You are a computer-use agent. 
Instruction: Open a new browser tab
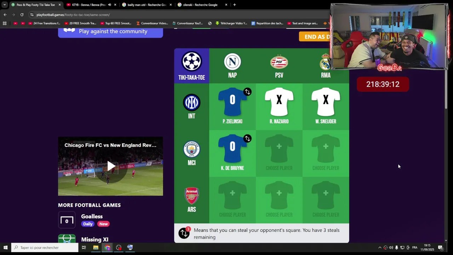click(x=234, y=5)
